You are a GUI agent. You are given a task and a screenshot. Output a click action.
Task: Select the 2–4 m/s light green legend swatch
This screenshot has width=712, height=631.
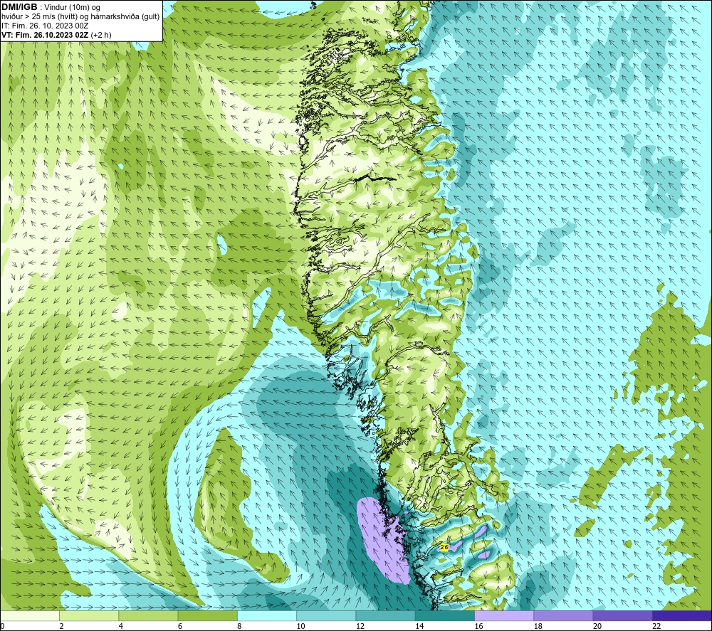pyautogui.click(x=89, y=615)
